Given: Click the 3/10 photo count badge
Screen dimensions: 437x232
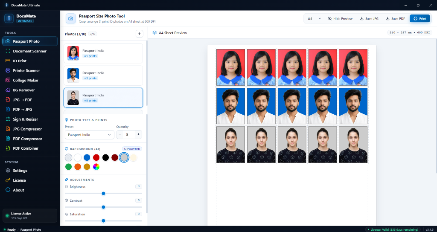Looking at the screenshot, I should point(93,34).
